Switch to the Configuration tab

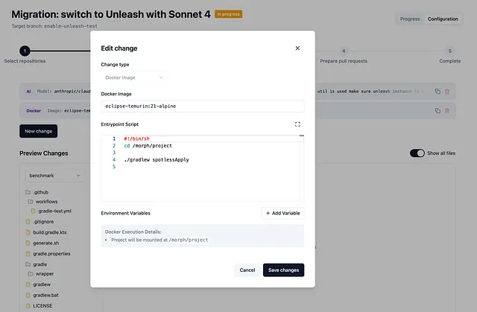point(443,19)
